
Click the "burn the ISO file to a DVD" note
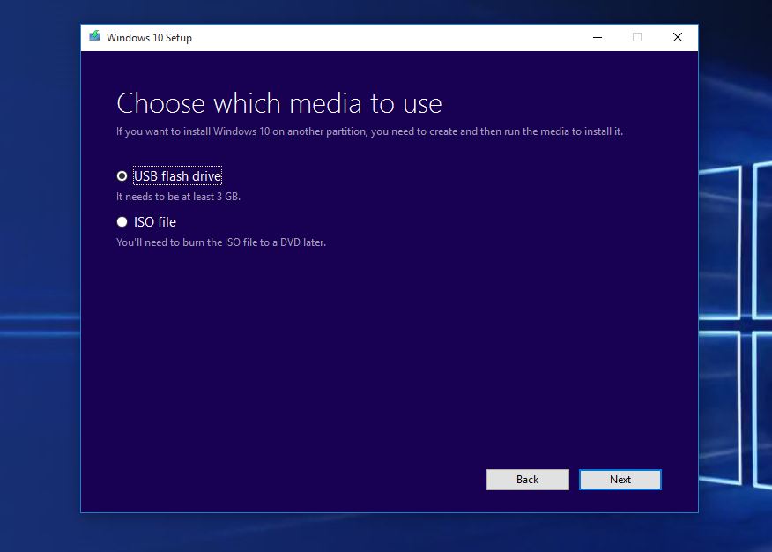221,242
